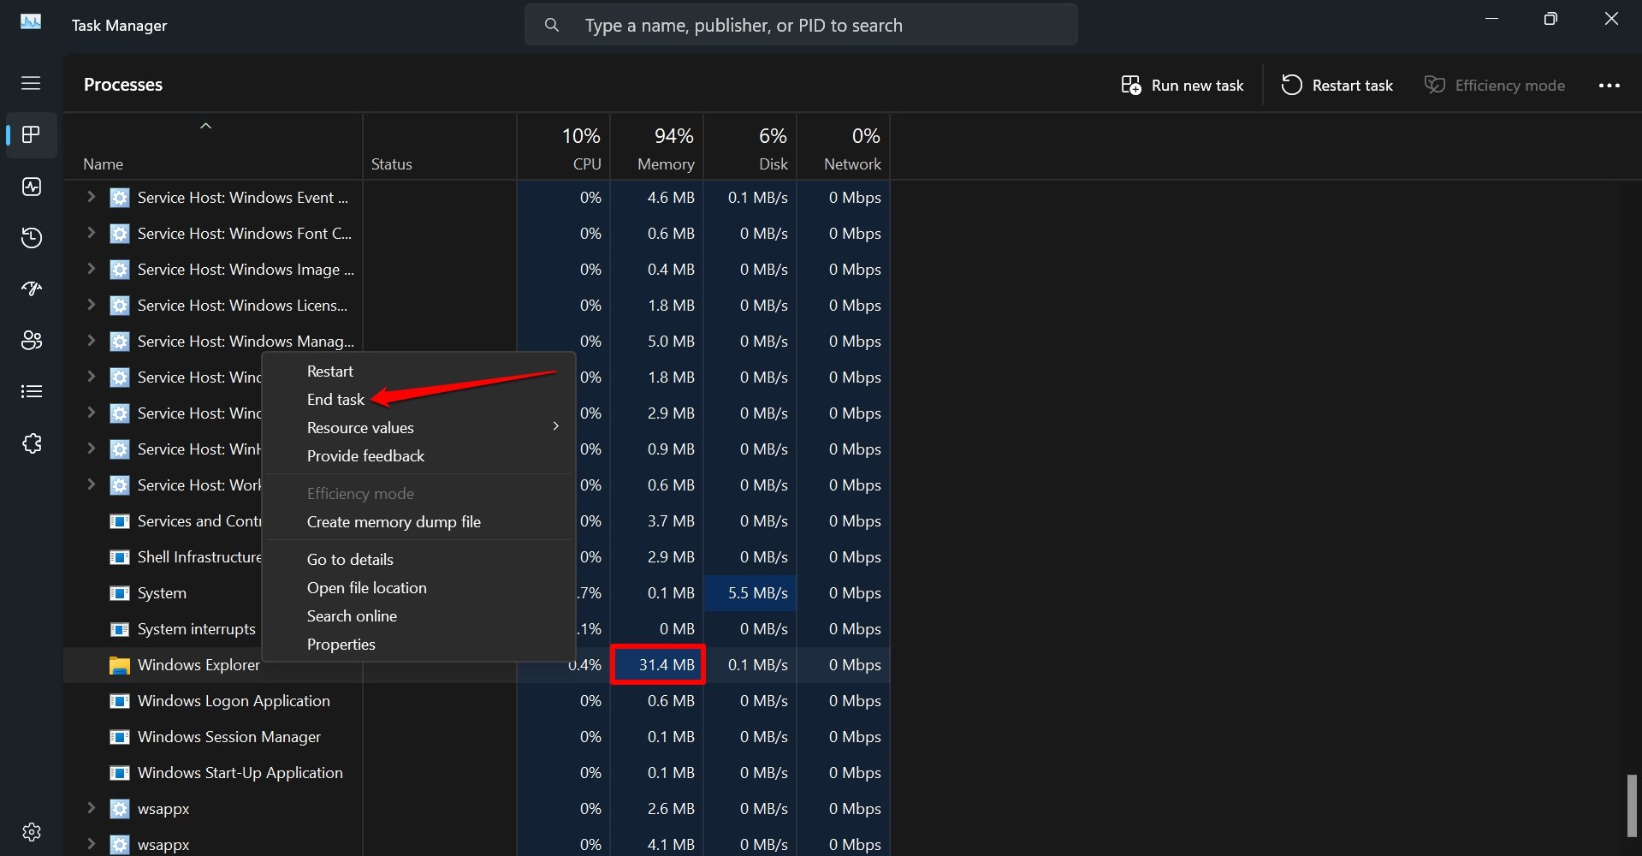The width and height of the screenshot is (1642, 856).
Task: Expand Service Host: Windows Font C... row
Action: point(91,233)
